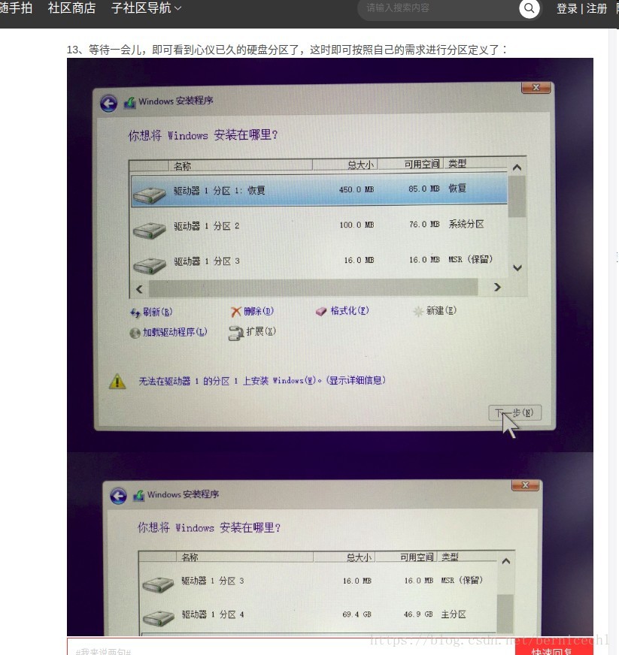This screenshot has height=655, width=619.
Task: Click scroll right arrow of upper partition list
Action: click(497, 287)
